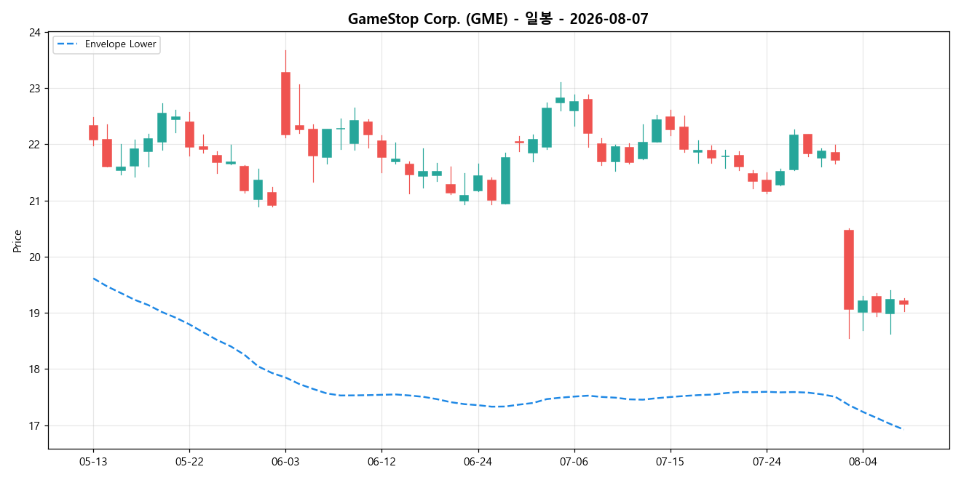Click the tall green candle before 07-06 peak
Screen dimensions: 961x480
click(546, 128)
